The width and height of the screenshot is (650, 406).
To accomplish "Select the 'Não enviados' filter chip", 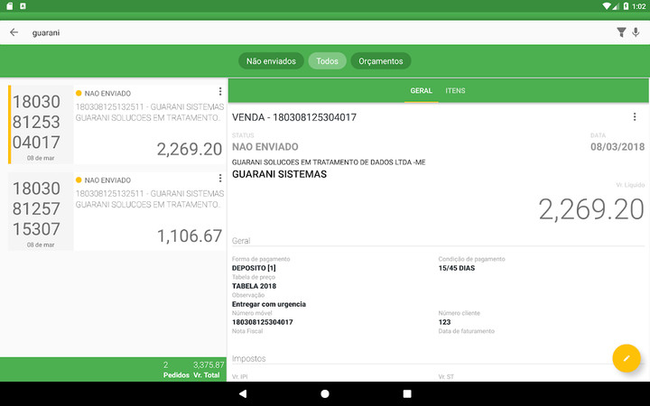I will click(x=271, y=61).
